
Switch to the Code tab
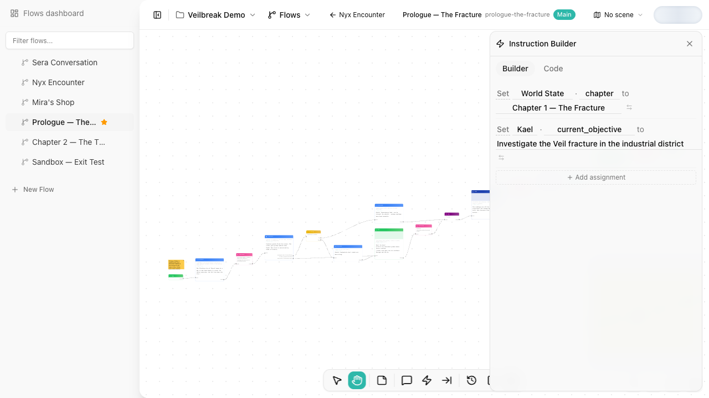pos(553,69)
